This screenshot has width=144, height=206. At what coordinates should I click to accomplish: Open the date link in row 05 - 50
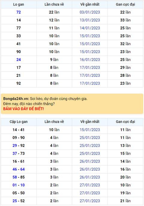pos(90,193)
